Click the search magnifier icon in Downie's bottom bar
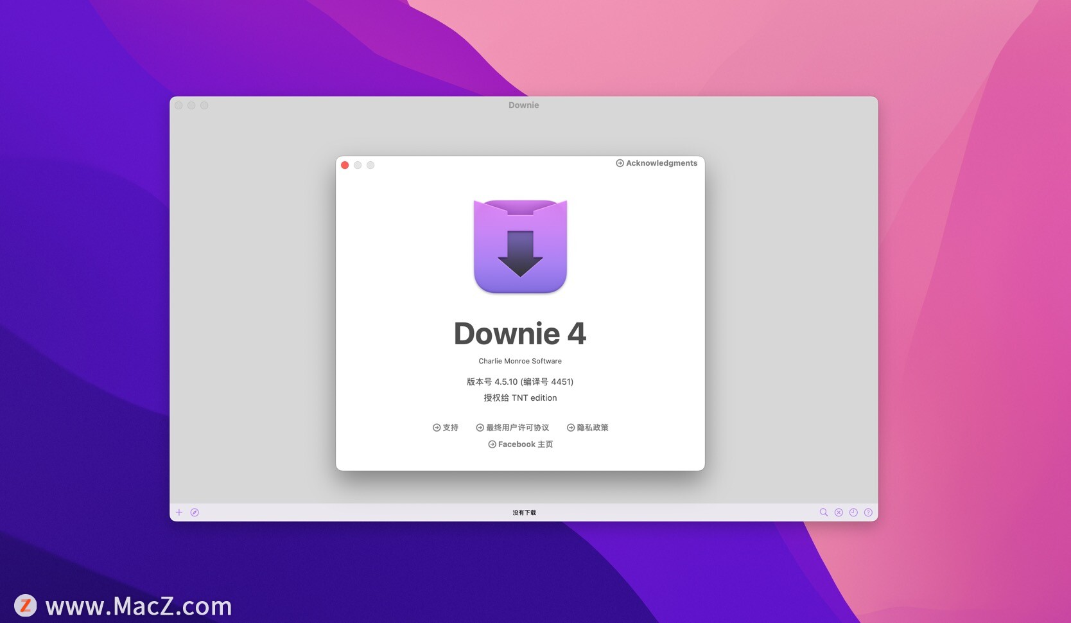Image resolution: width=1071 pixels, height=623 pixels. (824, 513)
